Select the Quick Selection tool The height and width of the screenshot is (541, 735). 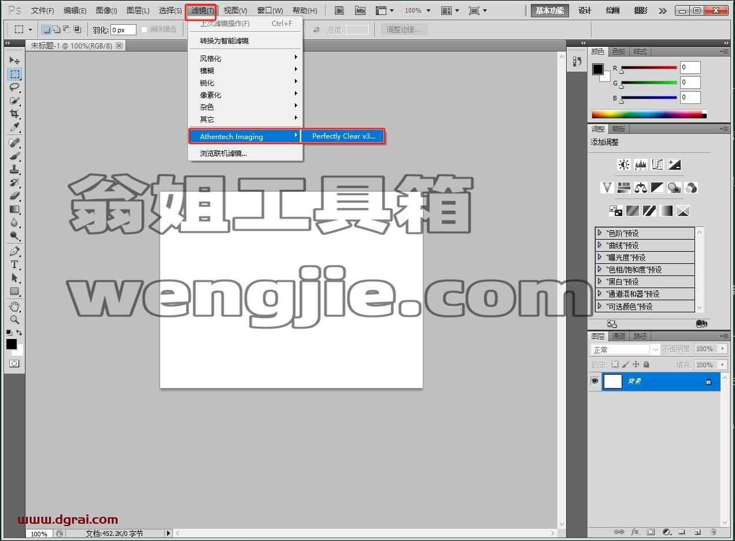click(x=14, y=100)
